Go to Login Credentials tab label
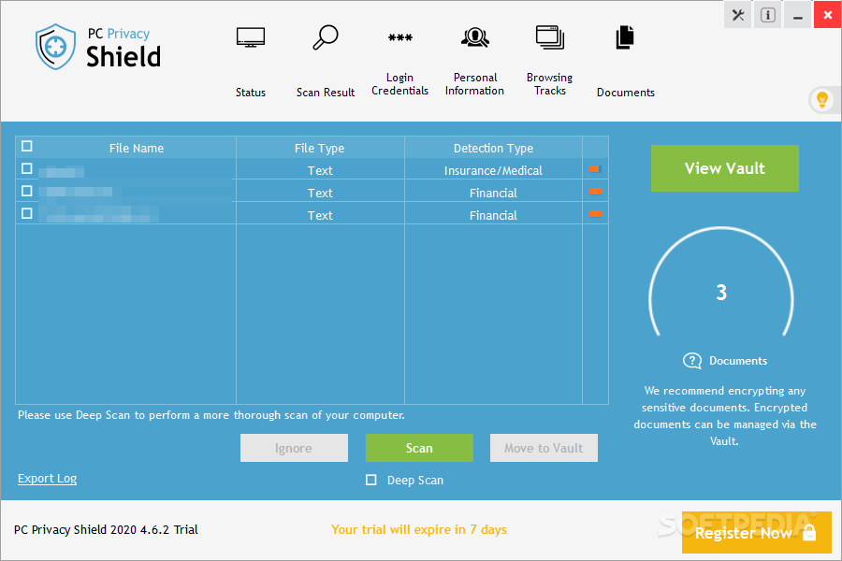The image size is (842, 561). pos(400,84)
